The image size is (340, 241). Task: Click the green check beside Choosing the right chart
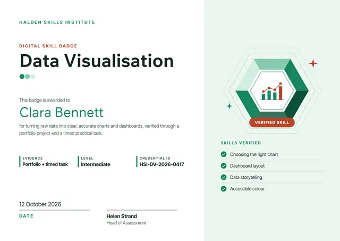pos(224,154)
